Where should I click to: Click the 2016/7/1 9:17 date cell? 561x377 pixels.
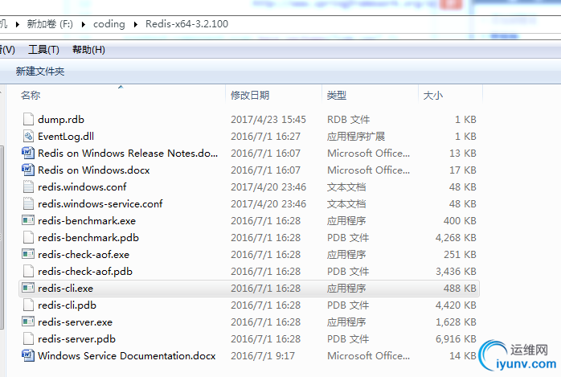pyautogui.click(x=263, y=355)
